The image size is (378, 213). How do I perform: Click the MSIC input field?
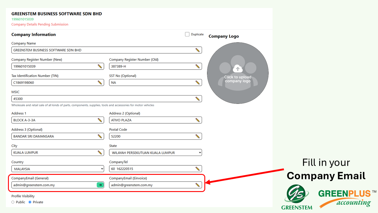pos(107,99)
